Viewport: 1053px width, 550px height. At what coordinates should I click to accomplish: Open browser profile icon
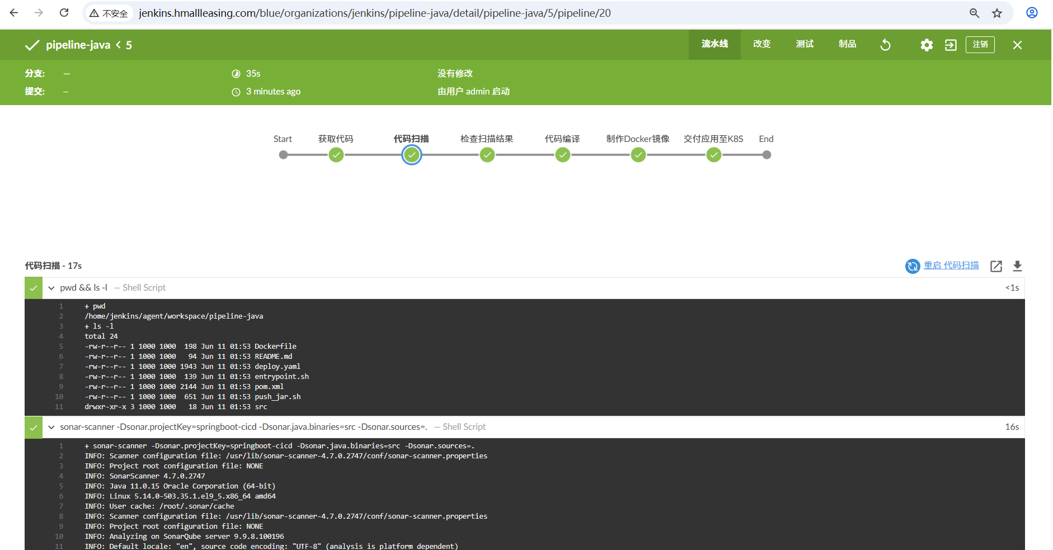1032,13
